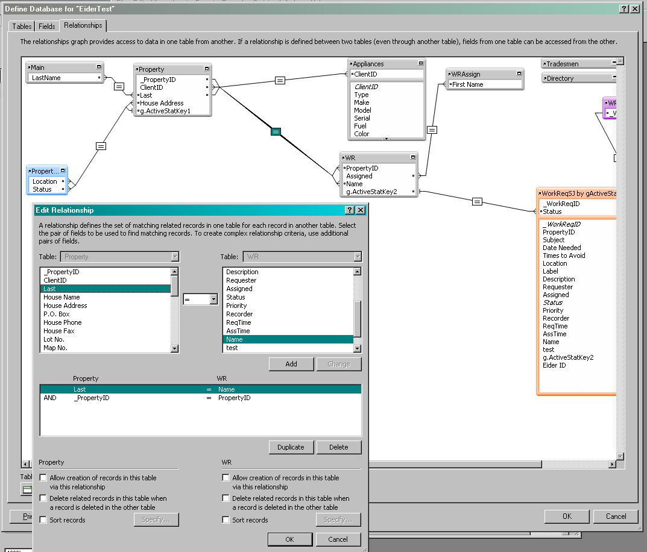This screenshot has height=552, width=647.
Task: Enable Delete related records for WR table
Action: tap(226, 498)
